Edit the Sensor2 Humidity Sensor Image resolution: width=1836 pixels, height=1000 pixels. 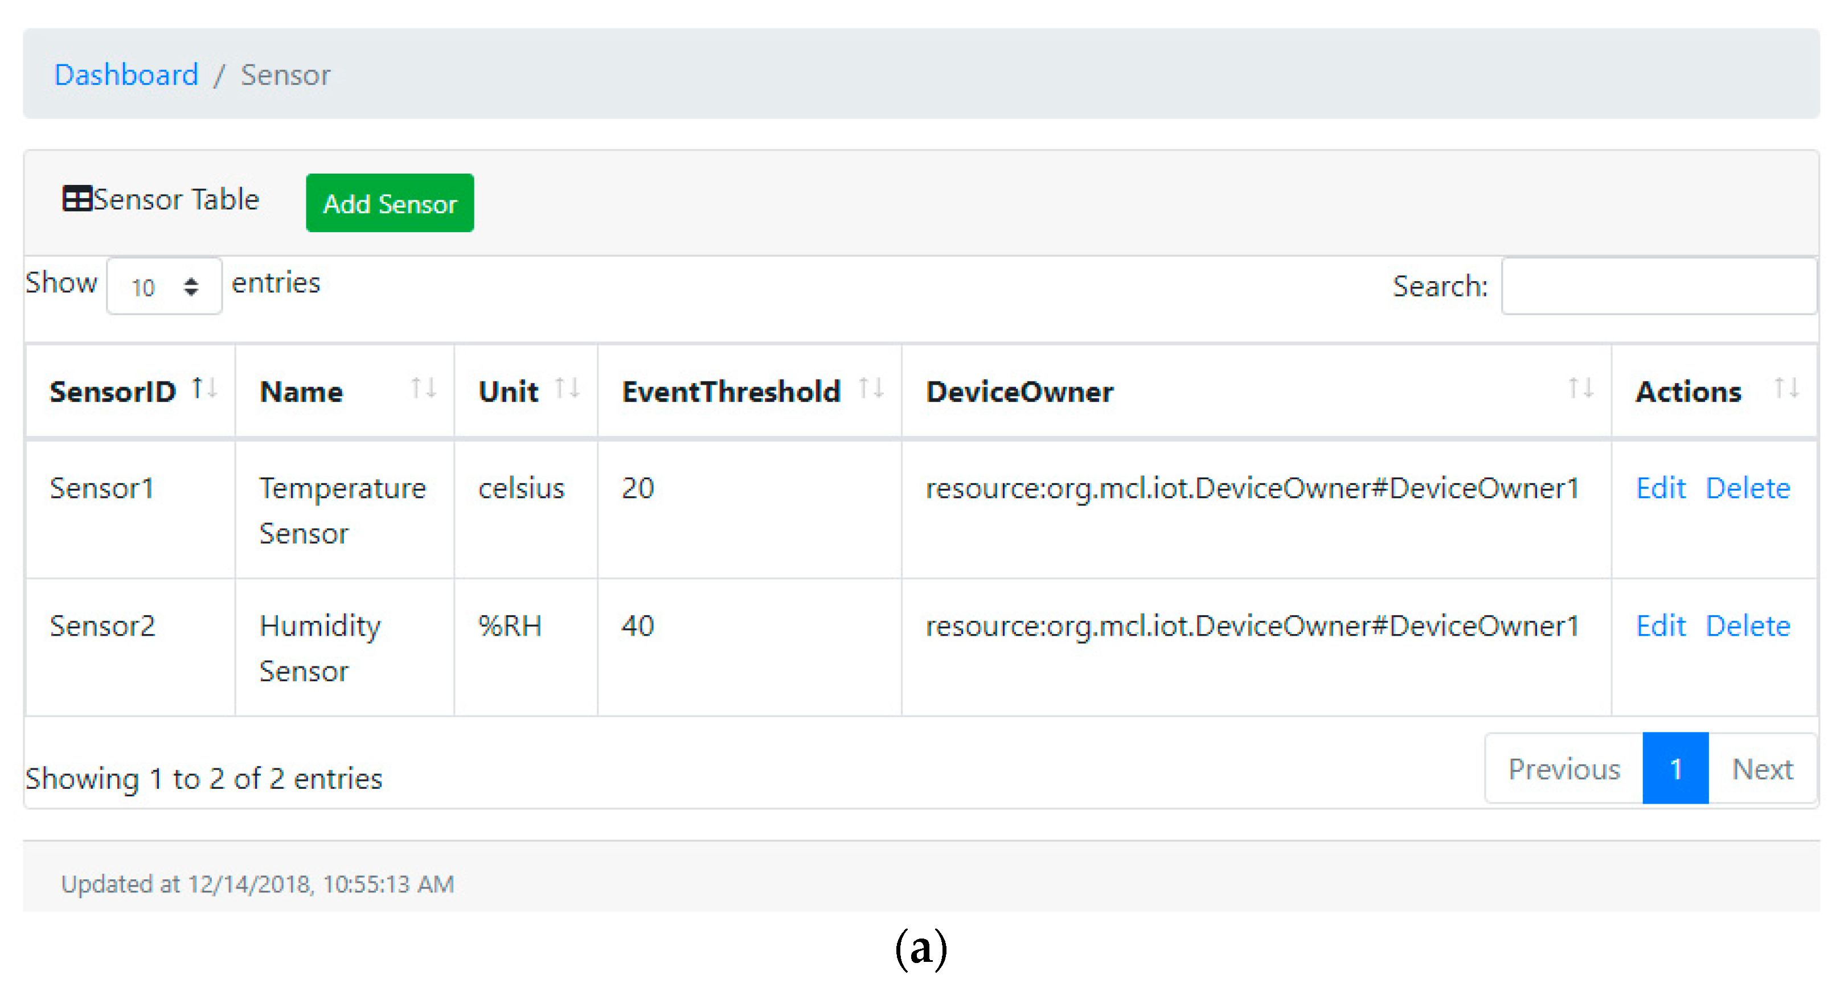coord(1660,625)
